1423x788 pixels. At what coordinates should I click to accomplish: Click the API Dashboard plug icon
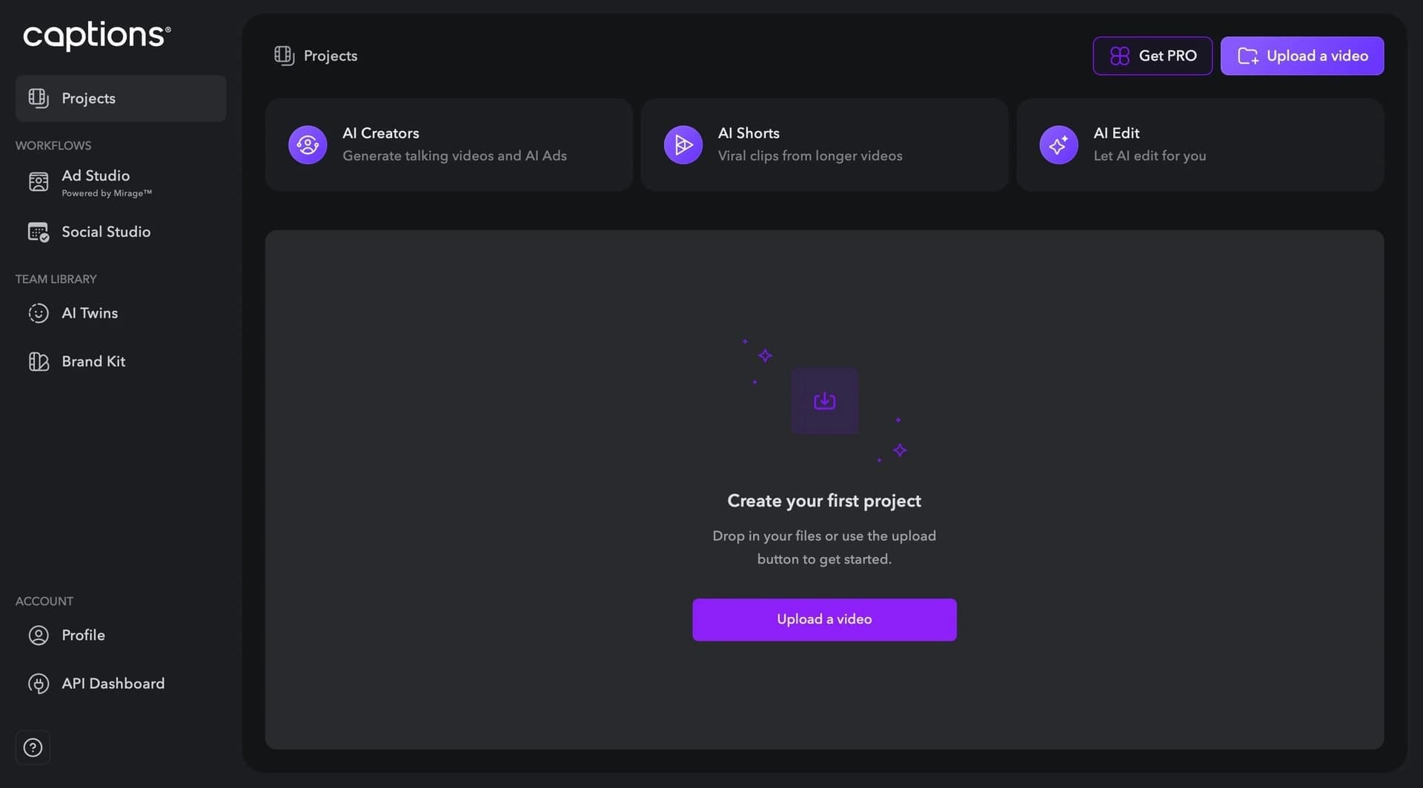point(39,684)
